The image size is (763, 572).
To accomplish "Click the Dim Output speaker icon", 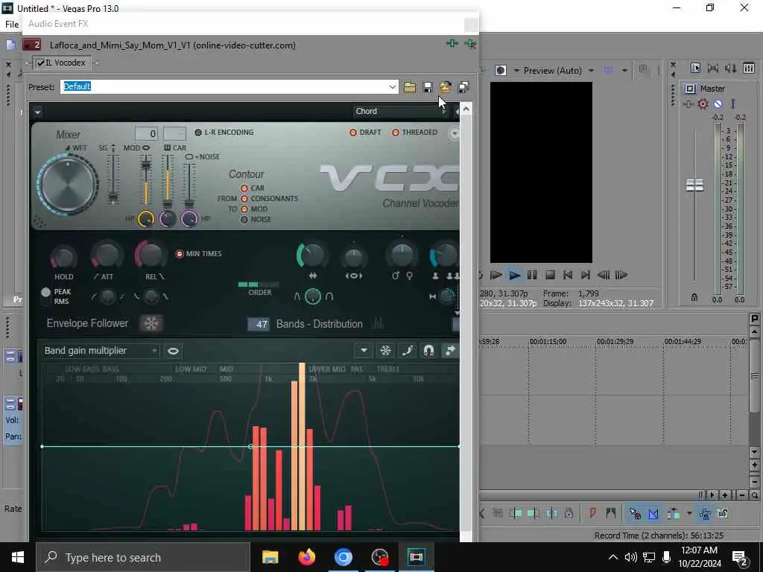I will 731,68.
